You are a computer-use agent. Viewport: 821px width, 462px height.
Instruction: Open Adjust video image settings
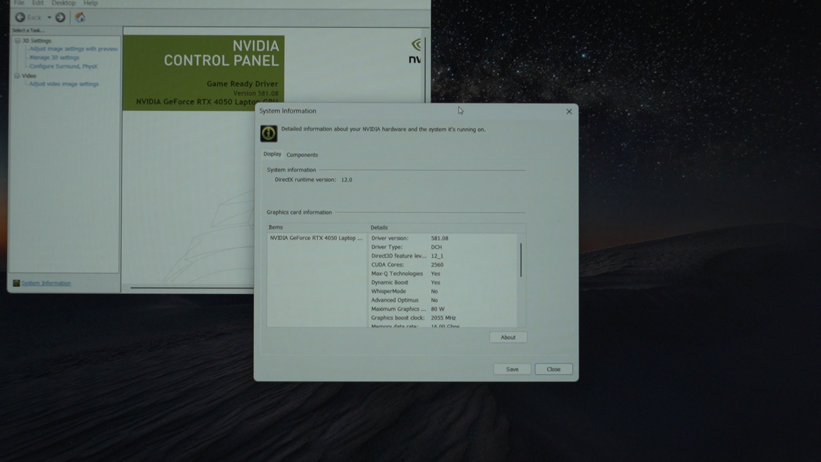(x=64, y=84)
